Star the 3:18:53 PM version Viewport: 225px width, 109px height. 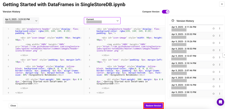(x=214, y=50)
